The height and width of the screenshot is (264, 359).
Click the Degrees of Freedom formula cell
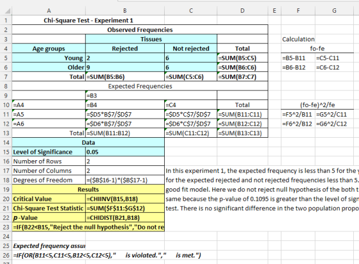tap(125, 180)
